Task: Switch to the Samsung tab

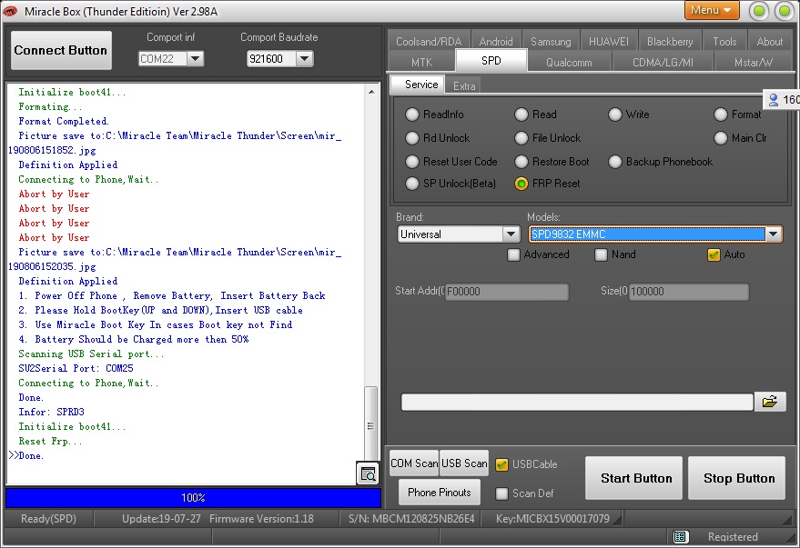Action: (x=551, y=41)
